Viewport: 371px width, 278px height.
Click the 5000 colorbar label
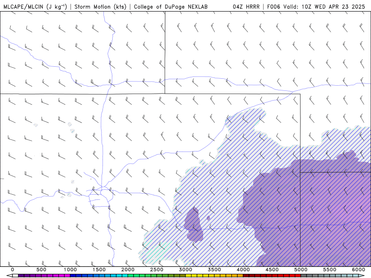[301, 270]
